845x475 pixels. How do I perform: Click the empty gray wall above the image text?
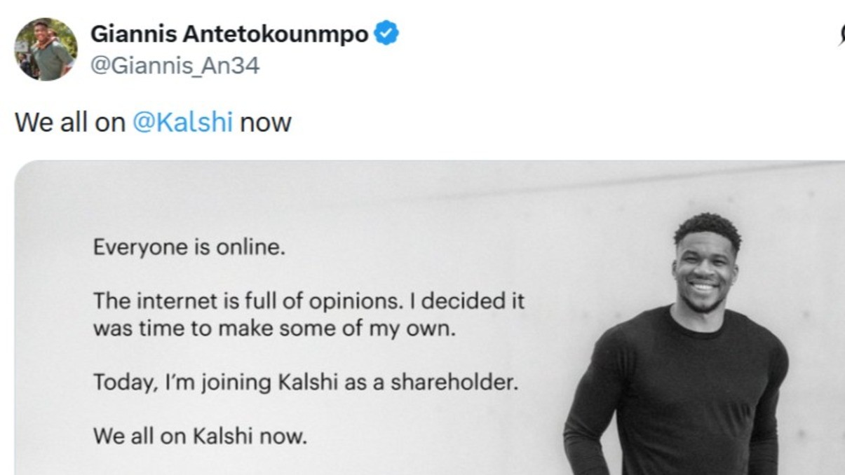pos(316,200)
